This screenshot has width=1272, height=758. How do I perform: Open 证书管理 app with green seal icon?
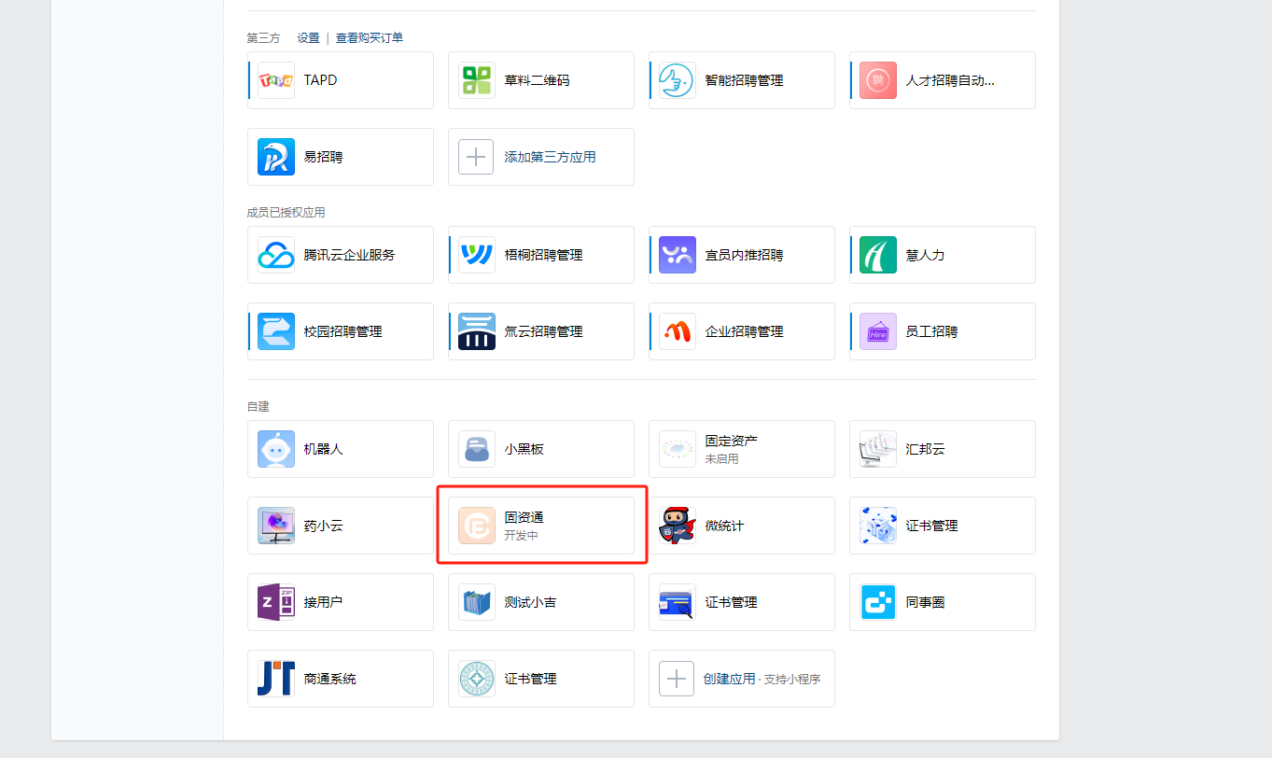click(x=541, y=679)
